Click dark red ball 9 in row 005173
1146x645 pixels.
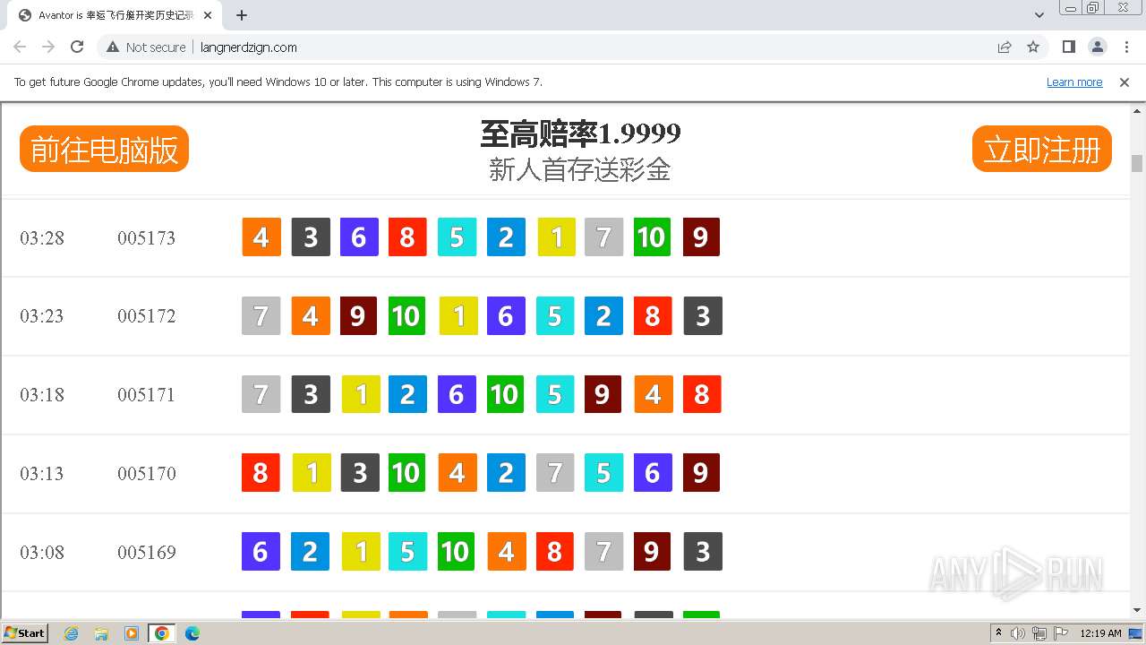point(701,237)
